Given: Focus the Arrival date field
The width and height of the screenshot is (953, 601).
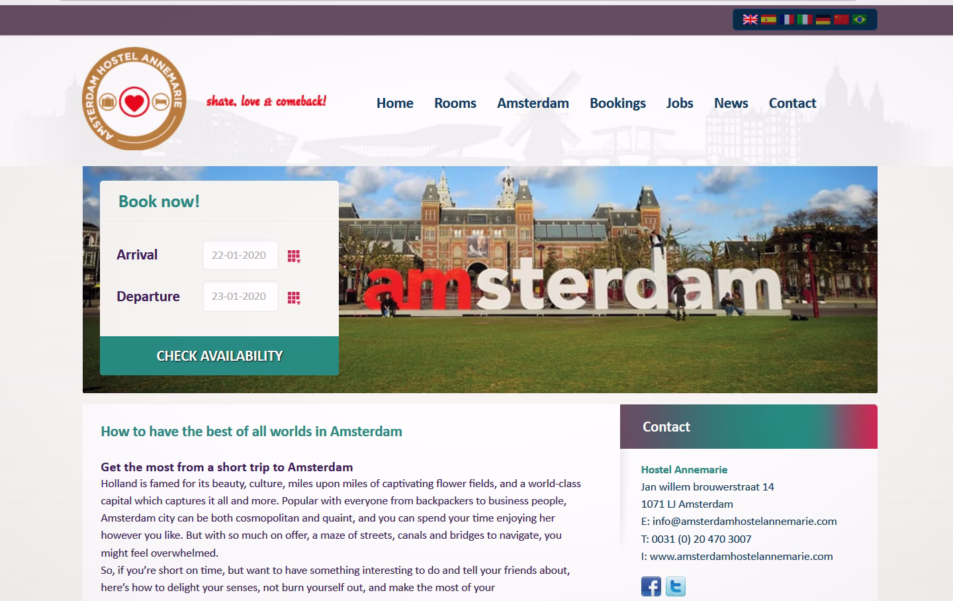Looking at the screenshot, I should [x=240, y=255].
